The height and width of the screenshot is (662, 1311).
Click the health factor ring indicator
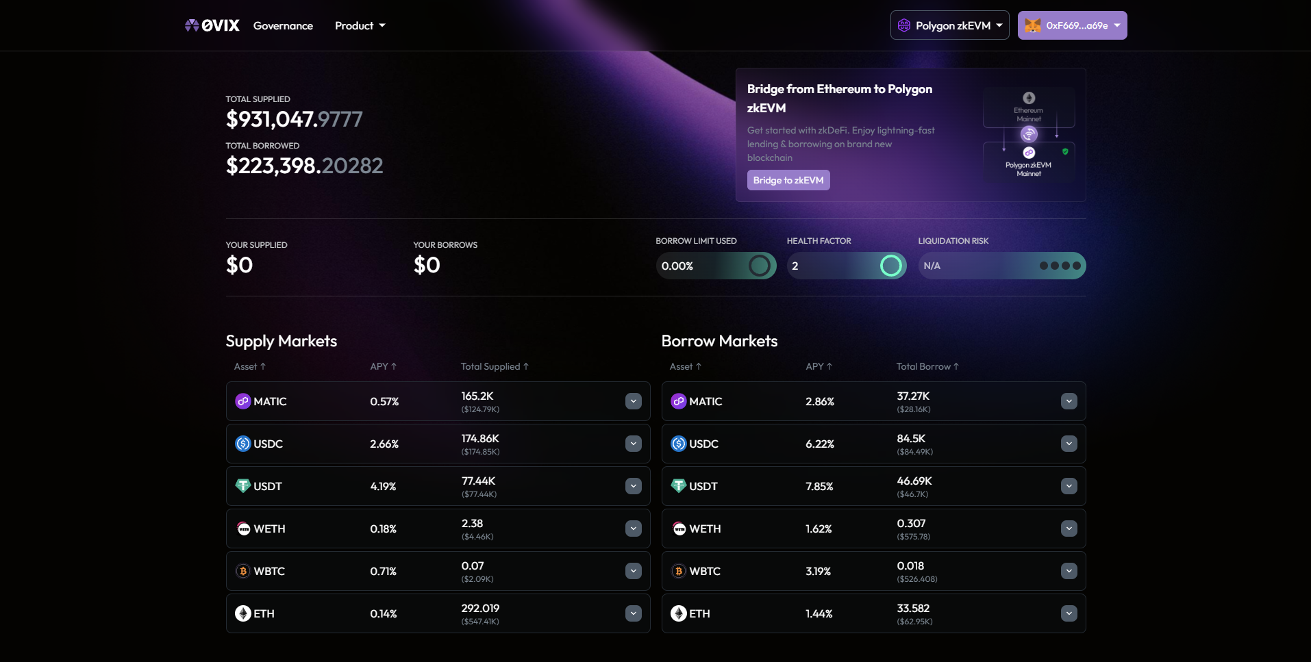coord(890,266)
